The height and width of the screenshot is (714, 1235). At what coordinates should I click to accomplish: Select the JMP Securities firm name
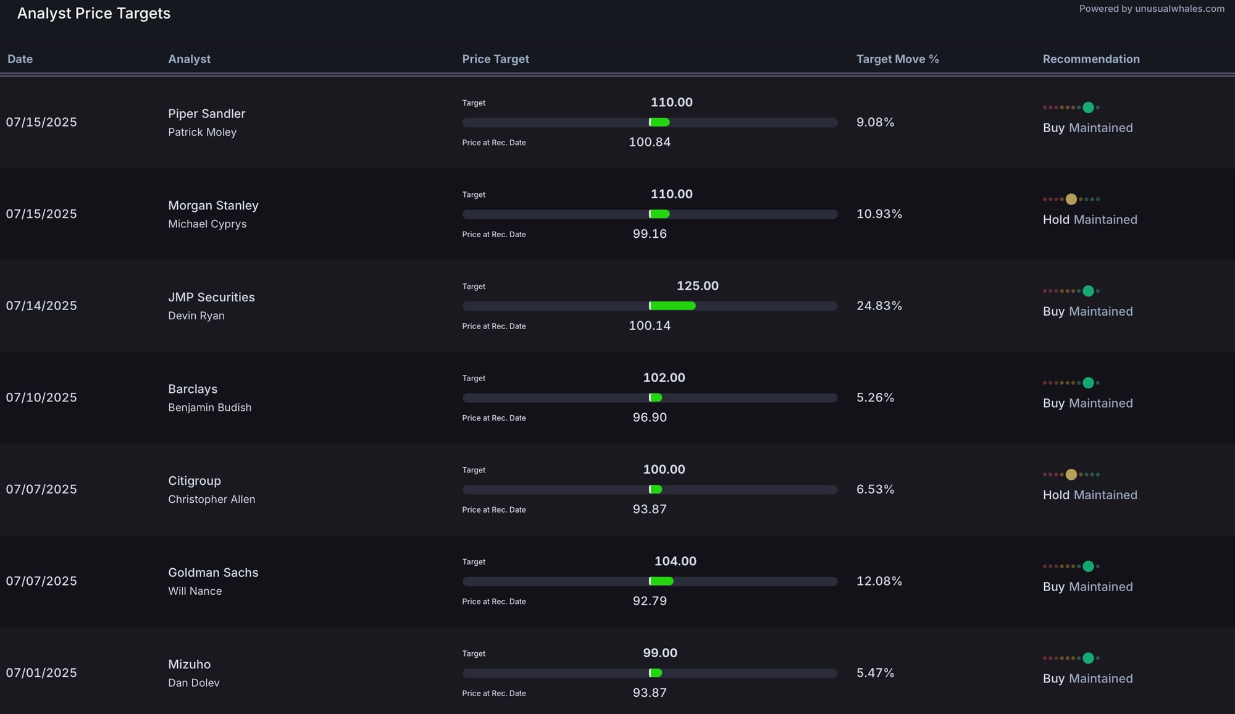(x=211, y=297)
